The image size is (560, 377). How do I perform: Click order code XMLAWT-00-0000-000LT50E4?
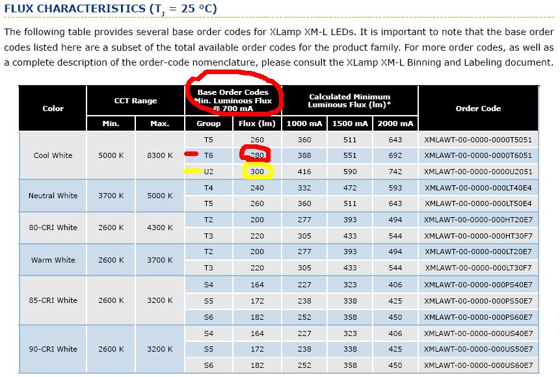click(478, 203)
